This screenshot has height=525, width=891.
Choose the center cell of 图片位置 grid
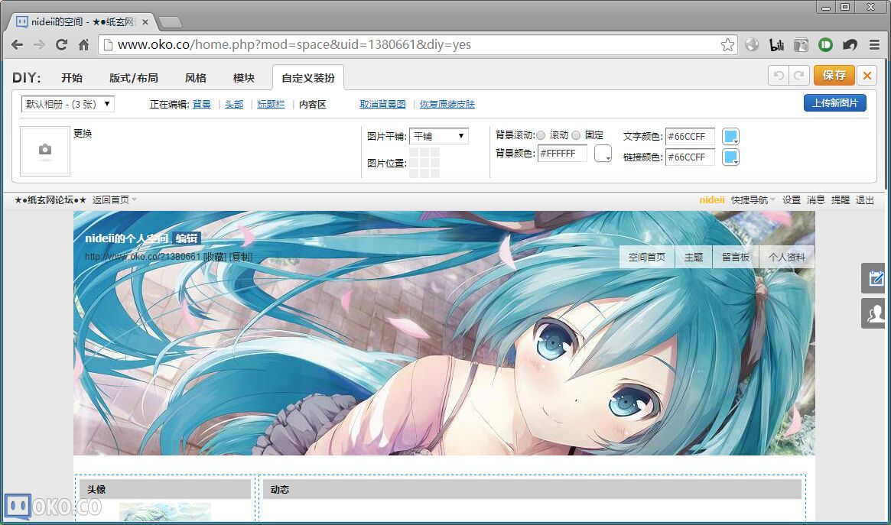click(x=424, y=163)
